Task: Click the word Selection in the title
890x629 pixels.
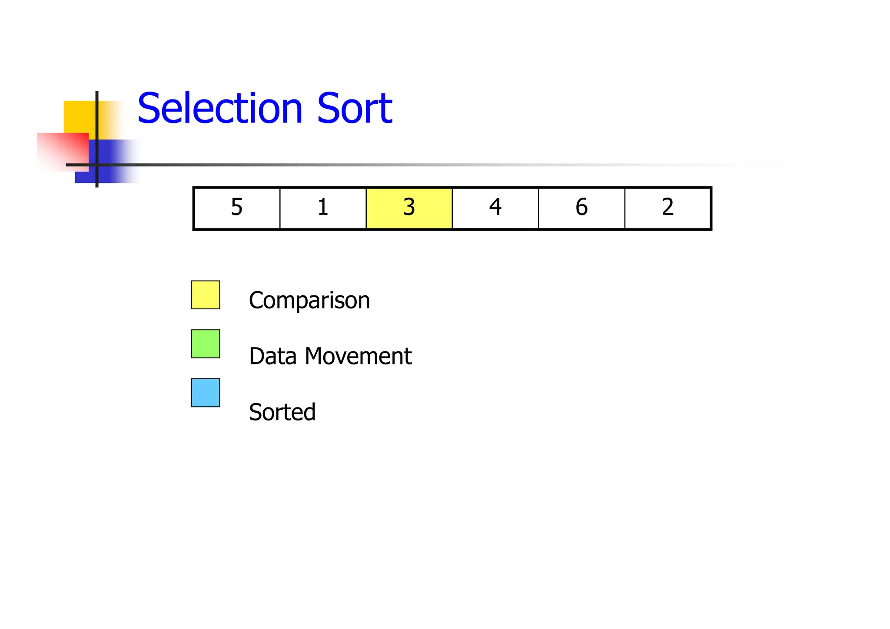Action: pos(219,108)
